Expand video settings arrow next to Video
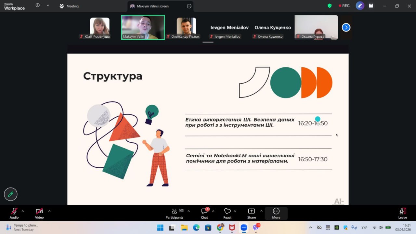Image resolution: width=416 pixels, height=234 pixels. coord(49,211)
